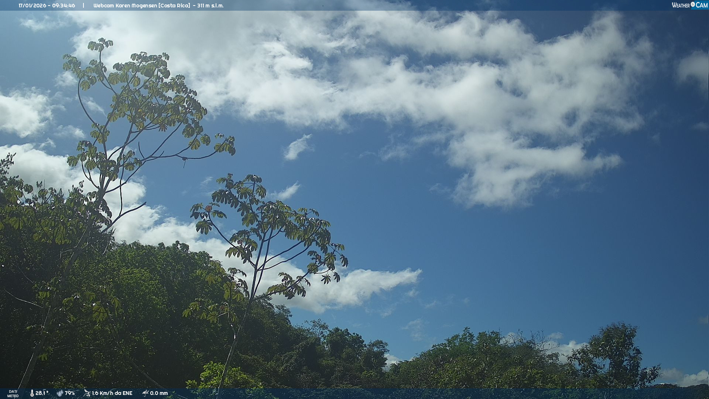Click the 17/01/2026 date stamp
Viewport: 709px width, 399px height.
[32, 6]
